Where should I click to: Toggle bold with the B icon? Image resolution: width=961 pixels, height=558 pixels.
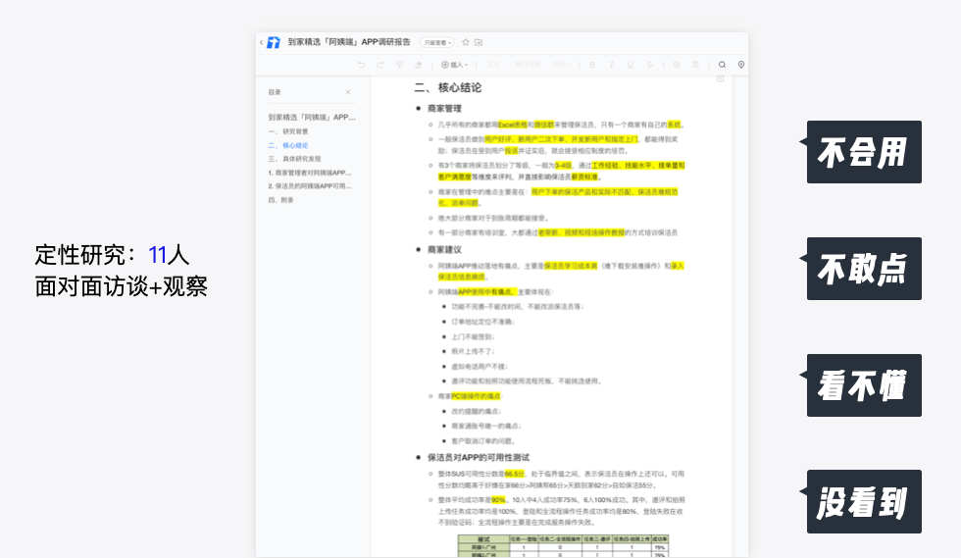pyautogui.click(x=591, y=65)
